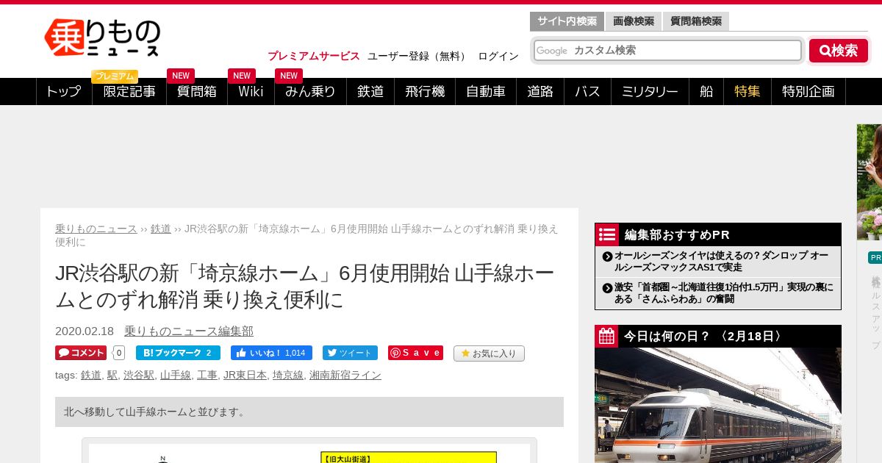Open 質問箱 in navigation bar

click(197, 91)
